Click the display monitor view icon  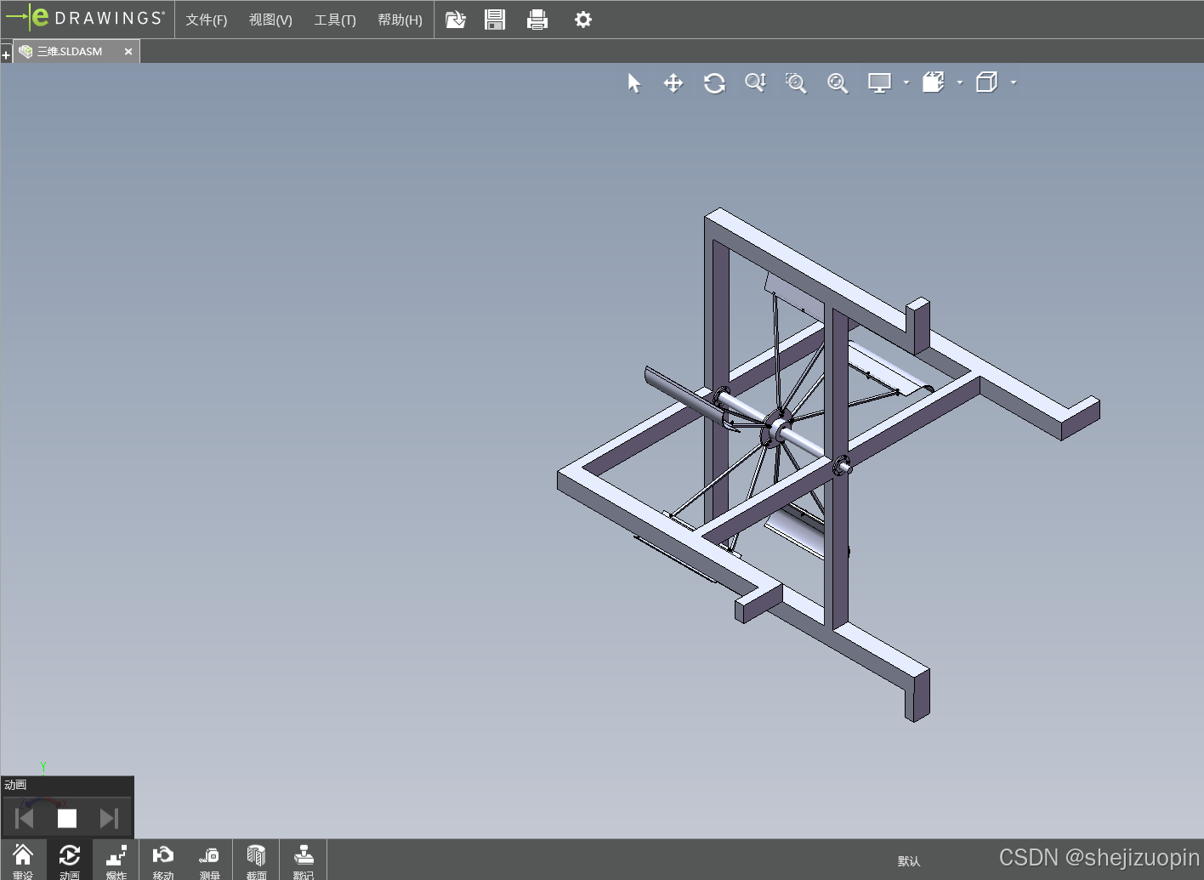point(879,82)
